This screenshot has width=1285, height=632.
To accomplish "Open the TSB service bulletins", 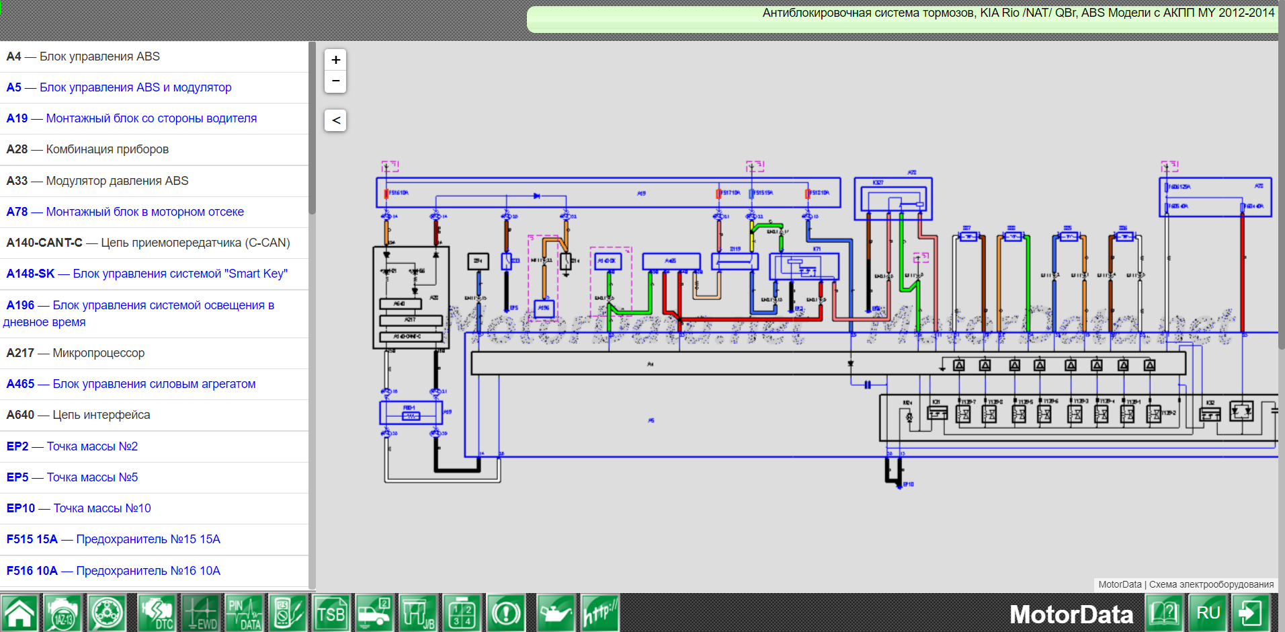I will (x=331, y=613).
